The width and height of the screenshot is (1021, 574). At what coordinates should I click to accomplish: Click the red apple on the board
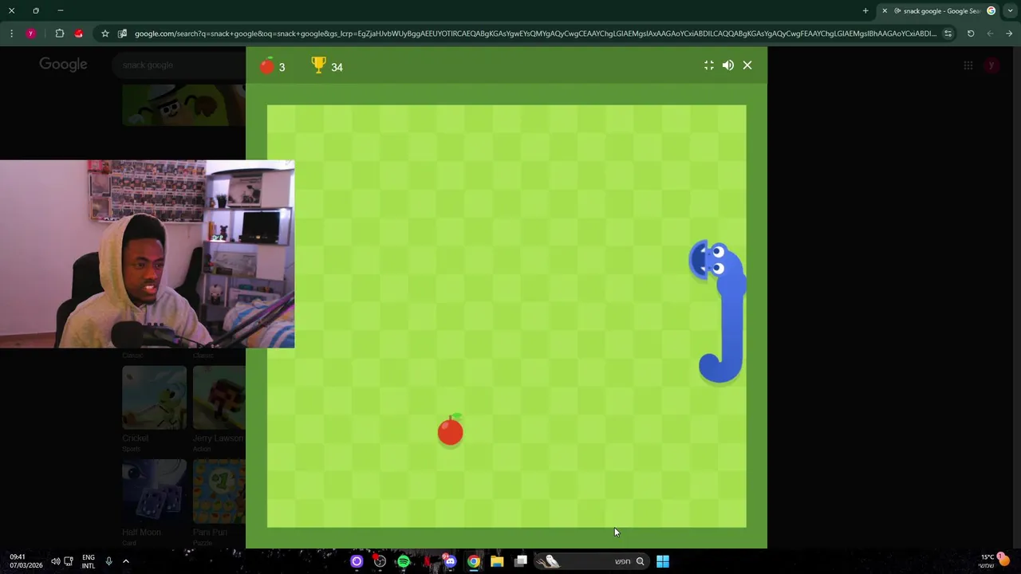coord(451,431)
